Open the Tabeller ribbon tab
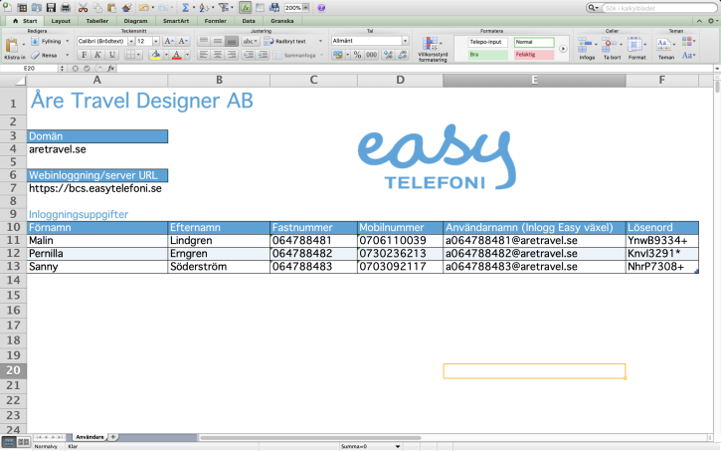Viewport: 721px width, 451px height. tap(97, 21)
